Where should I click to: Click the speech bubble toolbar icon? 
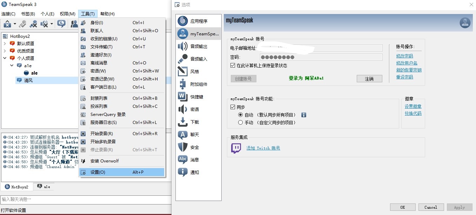click(61, 24)
